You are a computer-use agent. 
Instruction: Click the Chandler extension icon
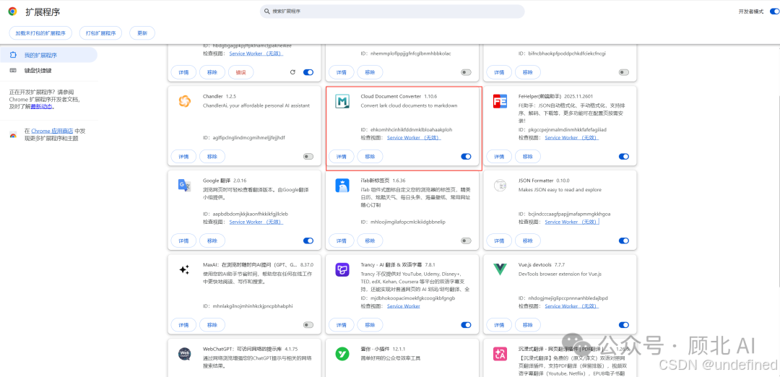click(x=184, y=101)
